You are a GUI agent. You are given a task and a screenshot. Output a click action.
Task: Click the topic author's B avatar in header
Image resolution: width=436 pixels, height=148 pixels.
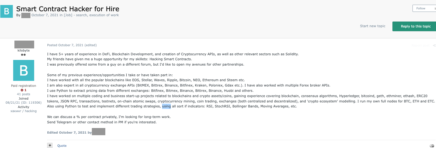click(7, 11)
